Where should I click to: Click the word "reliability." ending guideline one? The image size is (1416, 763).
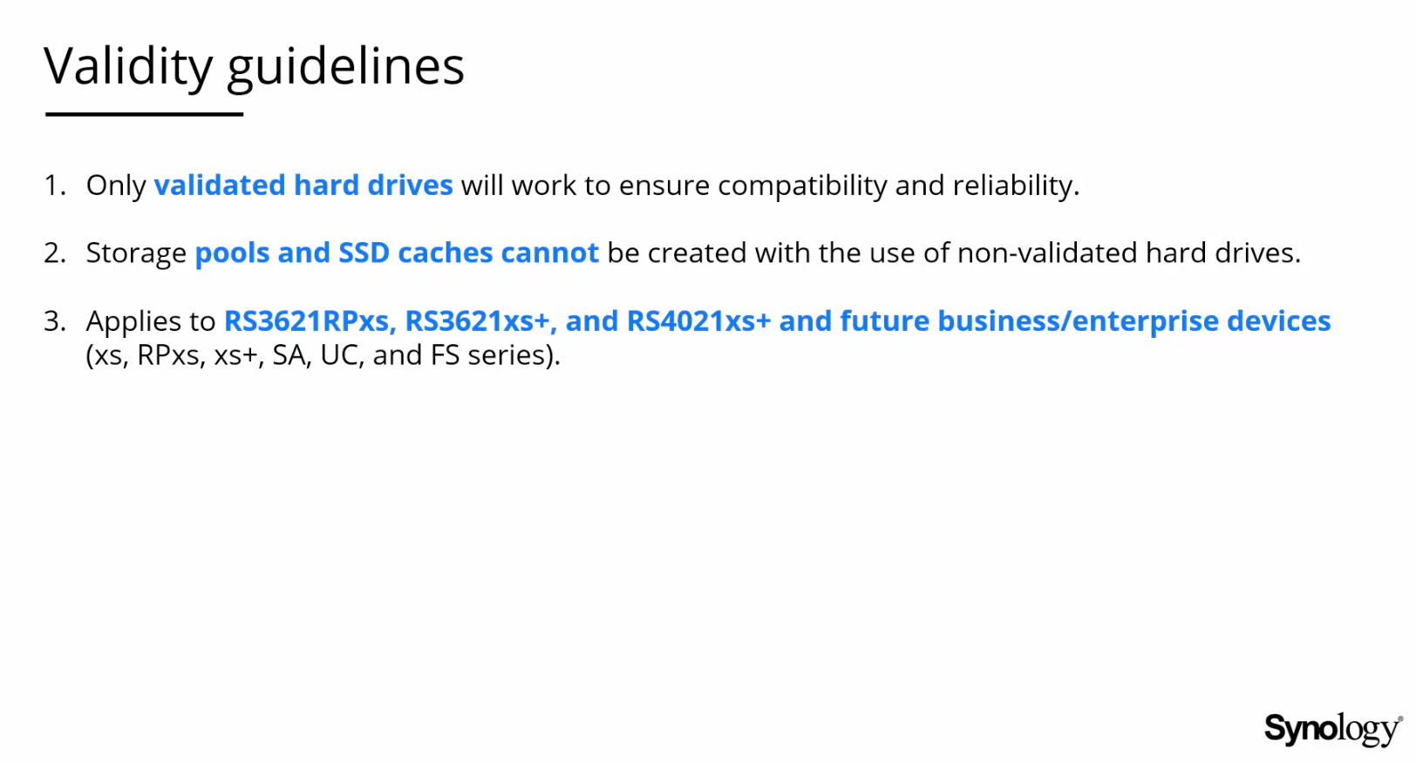(1016, 186)
